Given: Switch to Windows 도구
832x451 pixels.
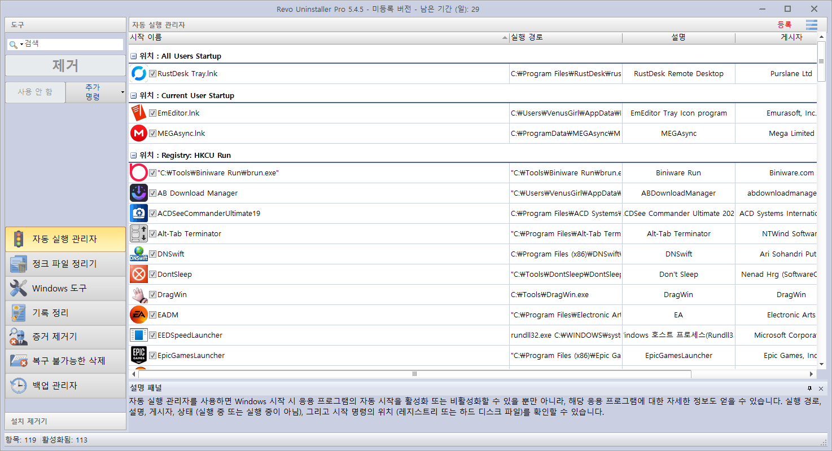Looking at the screenshot, I should (x=65, y=289).
